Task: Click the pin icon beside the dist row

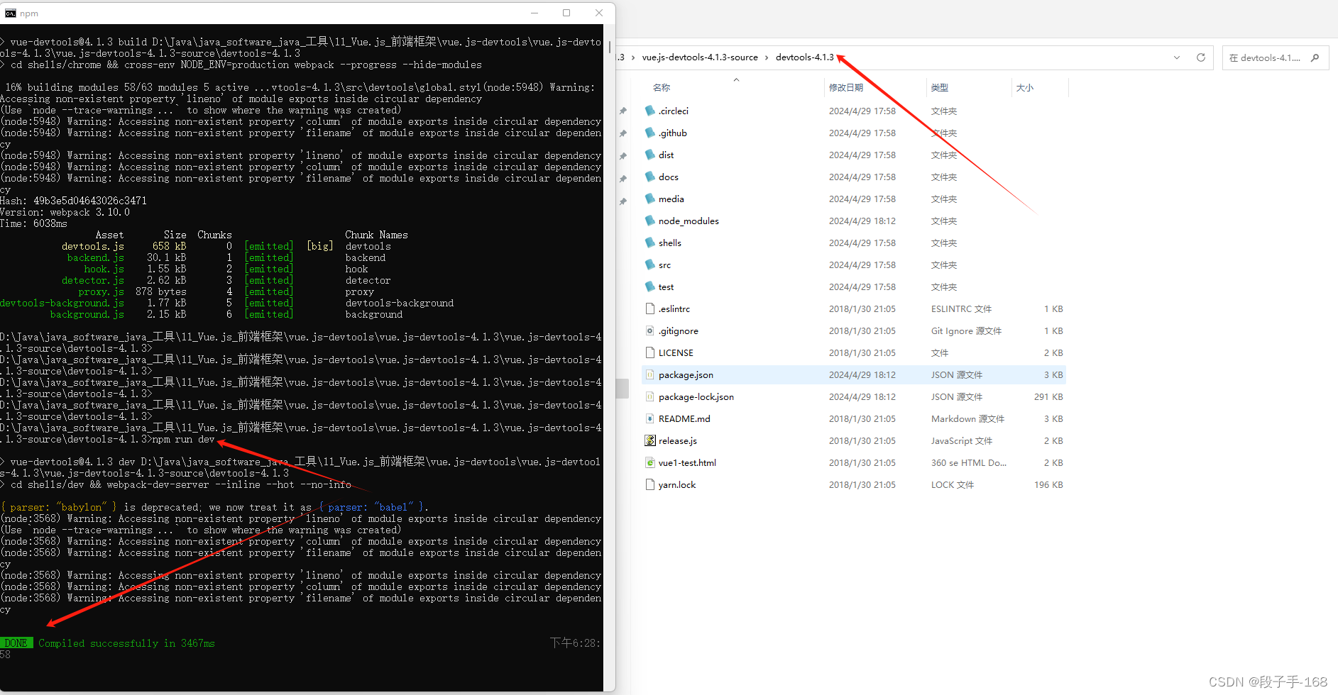Action: (623, 156)
